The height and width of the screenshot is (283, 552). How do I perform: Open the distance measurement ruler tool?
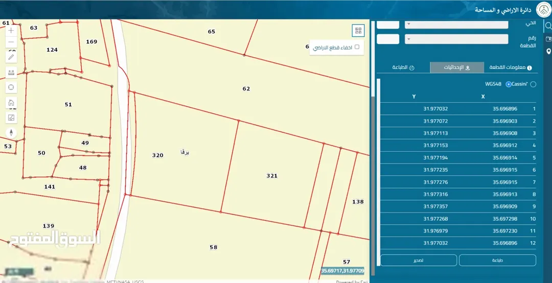pyautogui.click(x=11, y=73)
